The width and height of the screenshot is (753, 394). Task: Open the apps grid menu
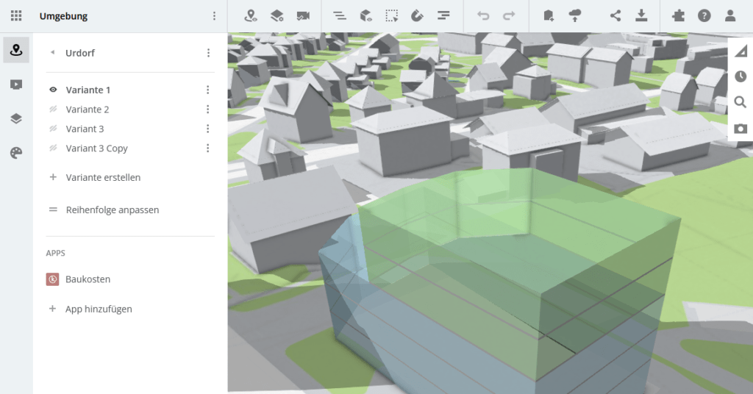16,15
